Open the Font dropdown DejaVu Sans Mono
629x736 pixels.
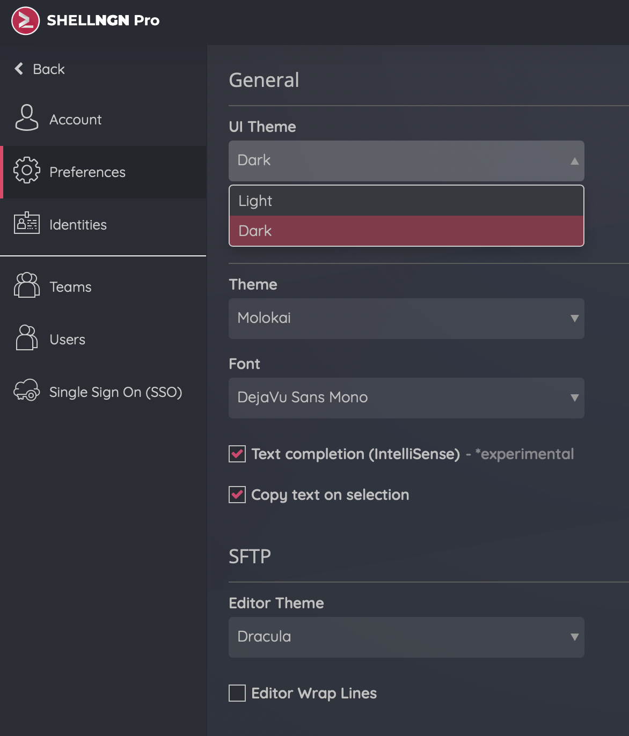coord(406,398)
